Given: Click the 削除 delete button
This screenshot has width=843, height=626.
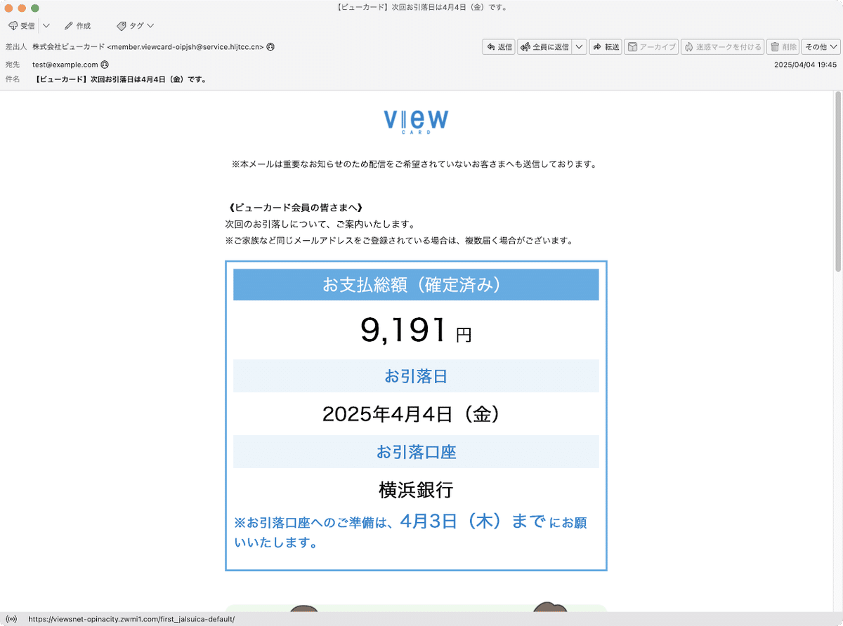Looking at the screenshot, I should 783,47.
